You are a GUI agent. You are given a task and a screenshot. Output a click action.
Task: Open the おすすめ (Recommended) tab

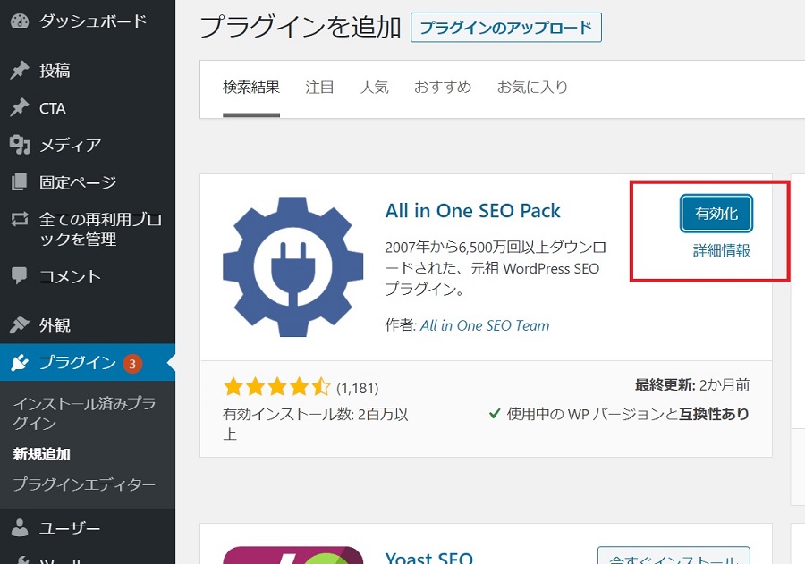pyautogui.click(x=442, y=88)
